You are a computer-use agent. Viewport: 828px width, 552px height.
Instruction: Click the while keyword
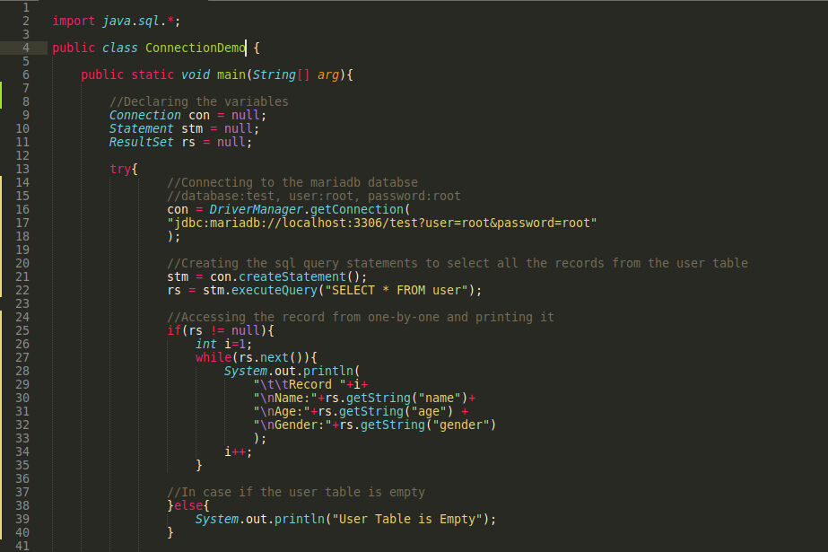pos(214,357)
